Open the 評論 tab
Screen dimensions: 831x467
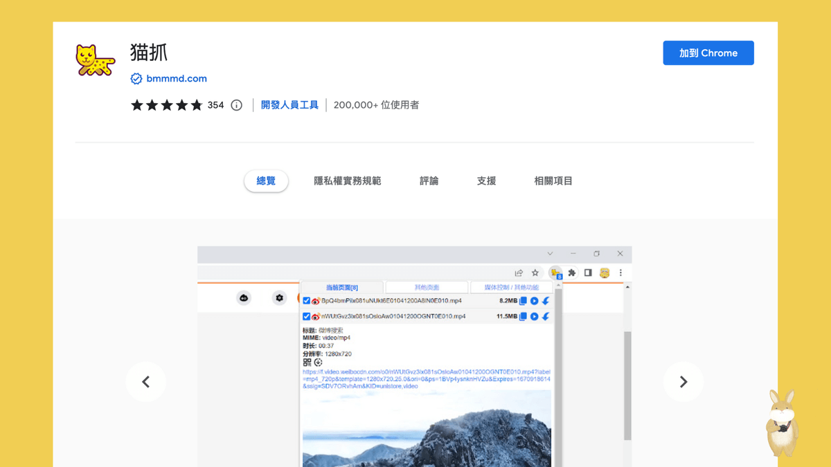[429, 181]
